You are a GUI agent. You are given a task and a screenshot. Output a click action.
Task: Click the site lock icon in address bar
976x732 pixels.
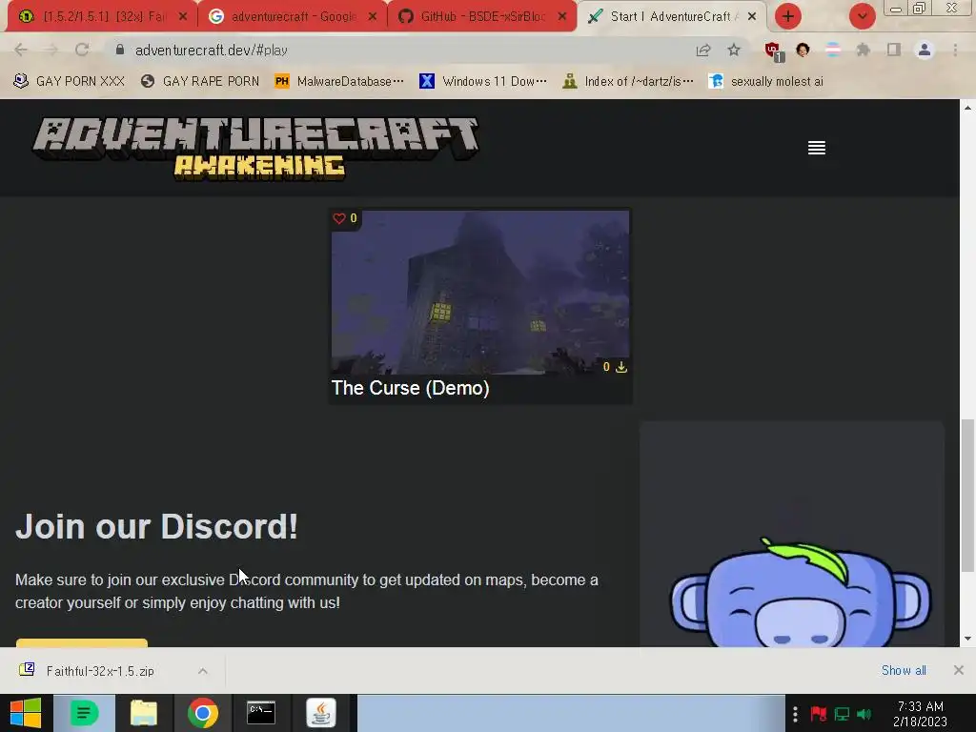point(119,50)
